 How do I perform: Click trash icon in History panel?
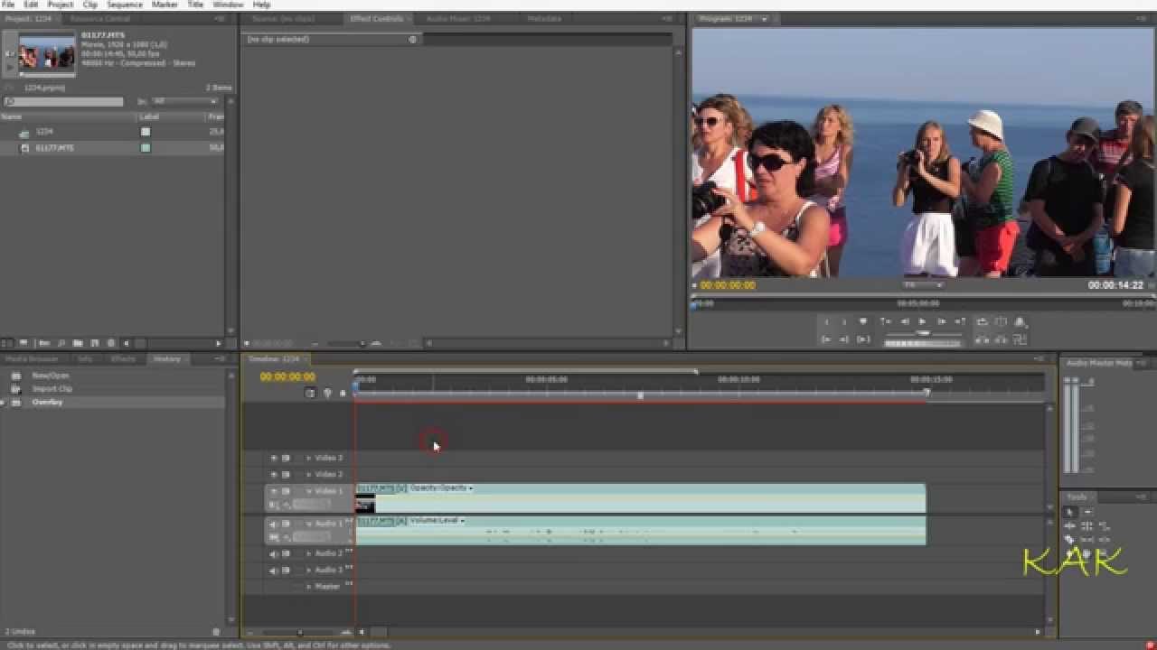point(216,632)
